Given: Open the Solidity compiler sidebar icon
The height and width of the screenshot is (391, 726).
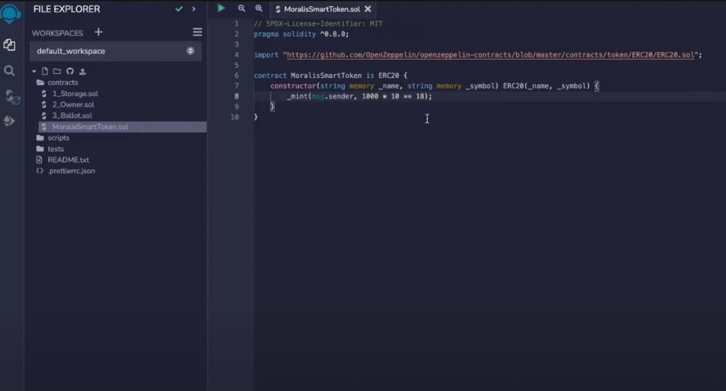Looking at the screenshot, I should click(x=12, y=97).
